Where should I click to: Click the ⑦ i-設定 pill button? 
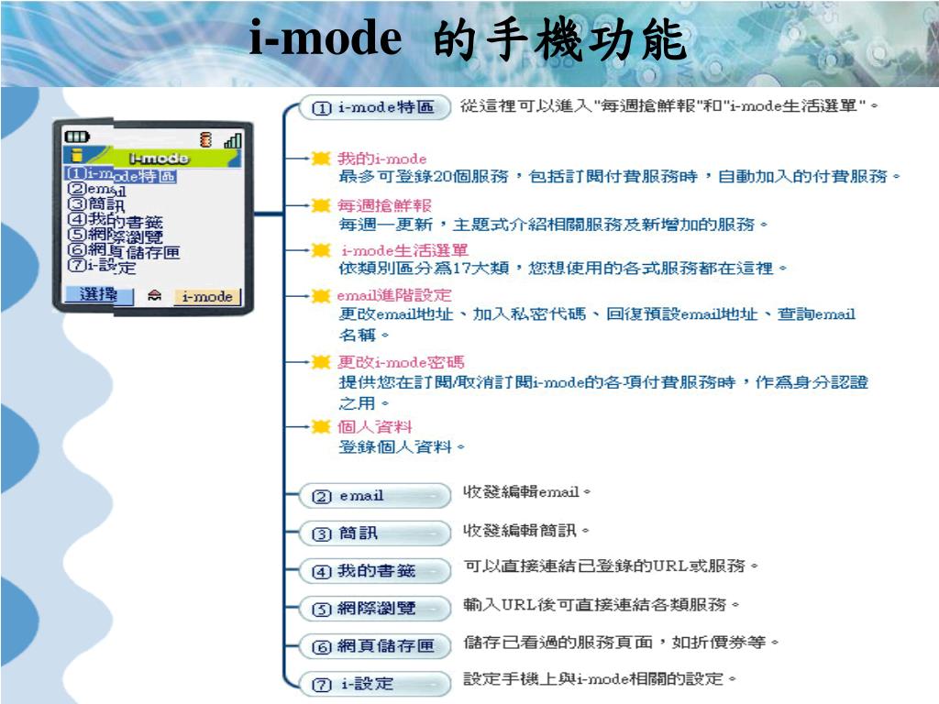click(x=375, y=684)
